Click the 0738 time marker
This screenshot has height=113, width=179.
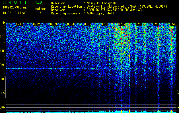[139, 24]
